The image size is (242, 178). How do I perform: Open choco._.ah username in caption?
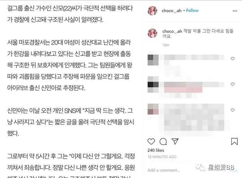point(172,31)
